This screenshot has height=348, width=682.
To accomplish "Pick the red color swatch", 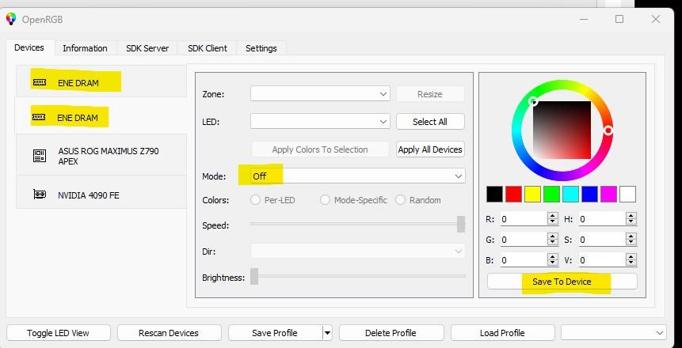I will click(513, 195).
